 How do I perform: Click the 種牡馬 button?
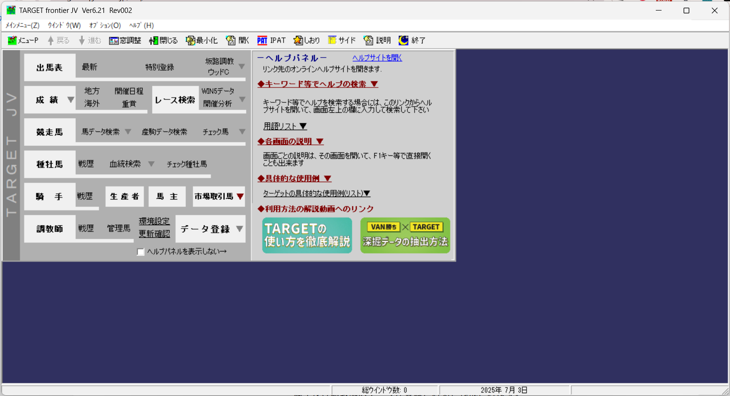click(x=50, y=164)
